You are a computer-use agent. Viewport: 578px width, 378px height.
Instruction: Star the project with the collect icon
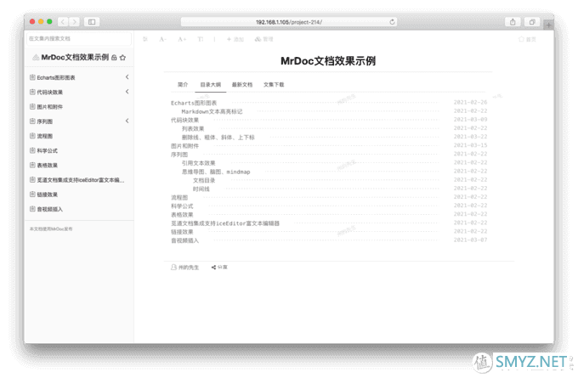[x=122, y=58]
